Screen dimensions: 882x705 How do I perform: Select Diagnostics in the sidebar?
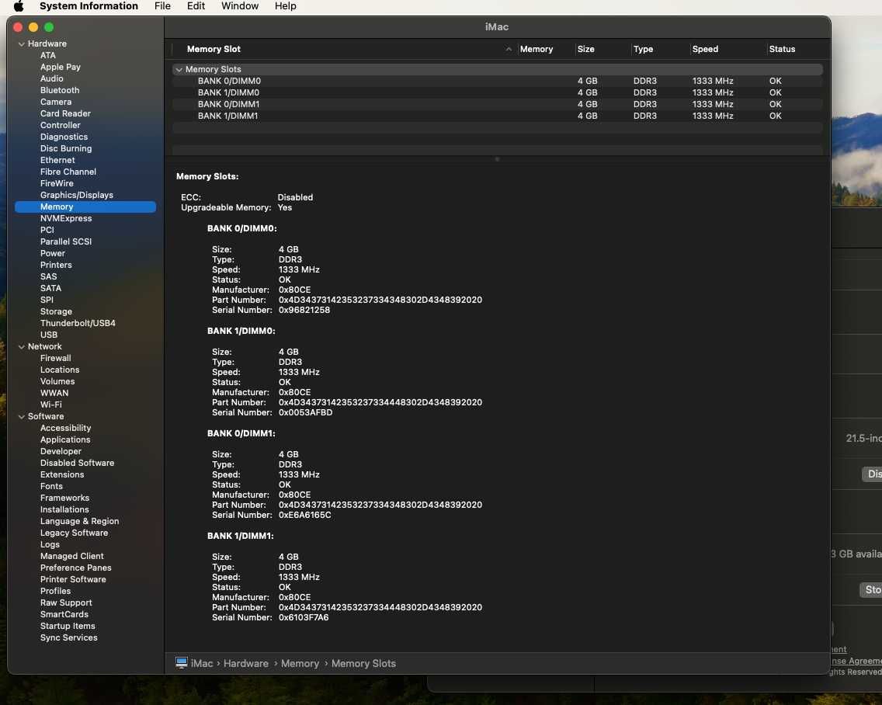[64, 137]
